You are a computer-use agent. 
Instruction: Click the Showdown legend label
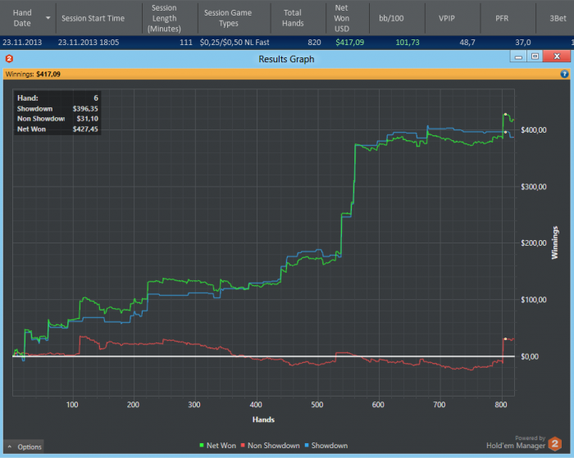(330, 445)
